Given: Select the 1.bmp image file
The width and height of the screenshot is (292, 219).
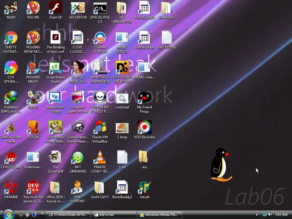Looking at the screenshot, I should click(x=122, y=127).
